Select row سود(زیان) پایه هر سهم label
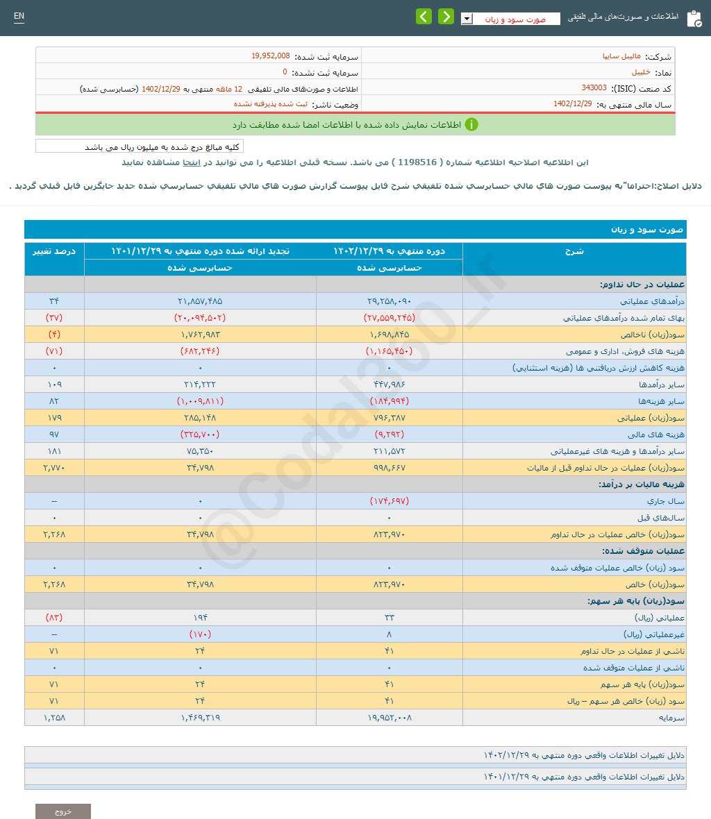The width and height of the screenshot is (711, 819). pos(642,684)
